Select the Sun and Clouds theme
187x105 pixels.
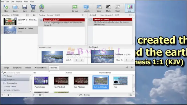(x=100, y=82)
